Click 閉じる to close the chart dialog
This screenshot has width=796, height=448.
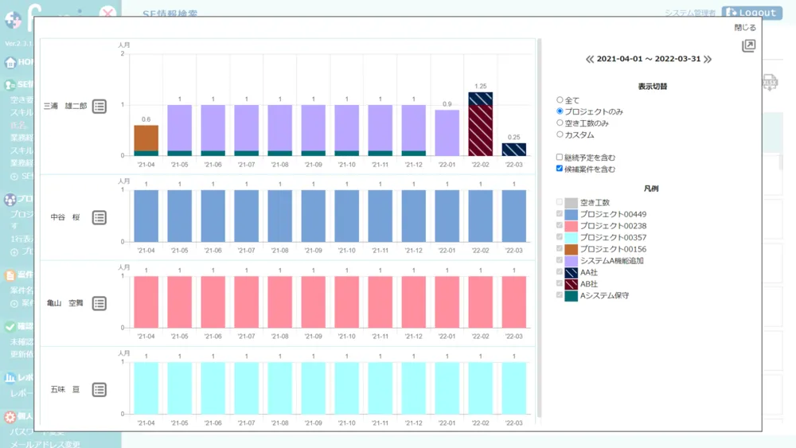[x=745, y=28]
